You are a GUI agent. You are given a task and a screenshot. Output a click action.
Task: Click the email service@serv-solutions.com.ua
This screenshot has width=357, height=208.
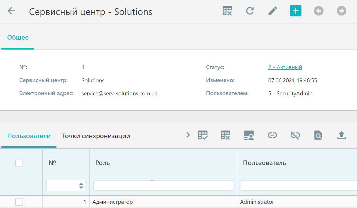pyautogui.click(x=119, y=93)
